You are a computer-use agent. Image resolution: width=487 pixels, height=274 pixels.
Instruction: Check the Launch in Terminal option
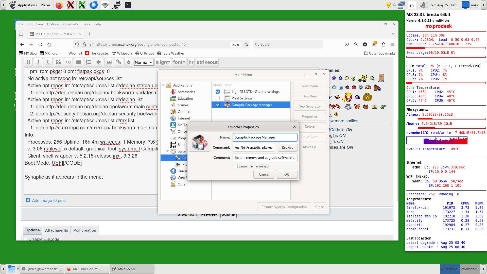tap(236, 166)
